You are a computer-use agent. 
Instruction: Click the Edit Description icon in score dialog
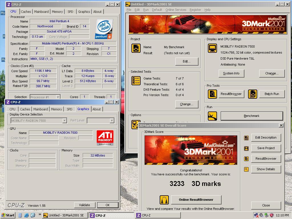(x=246, y=138)
